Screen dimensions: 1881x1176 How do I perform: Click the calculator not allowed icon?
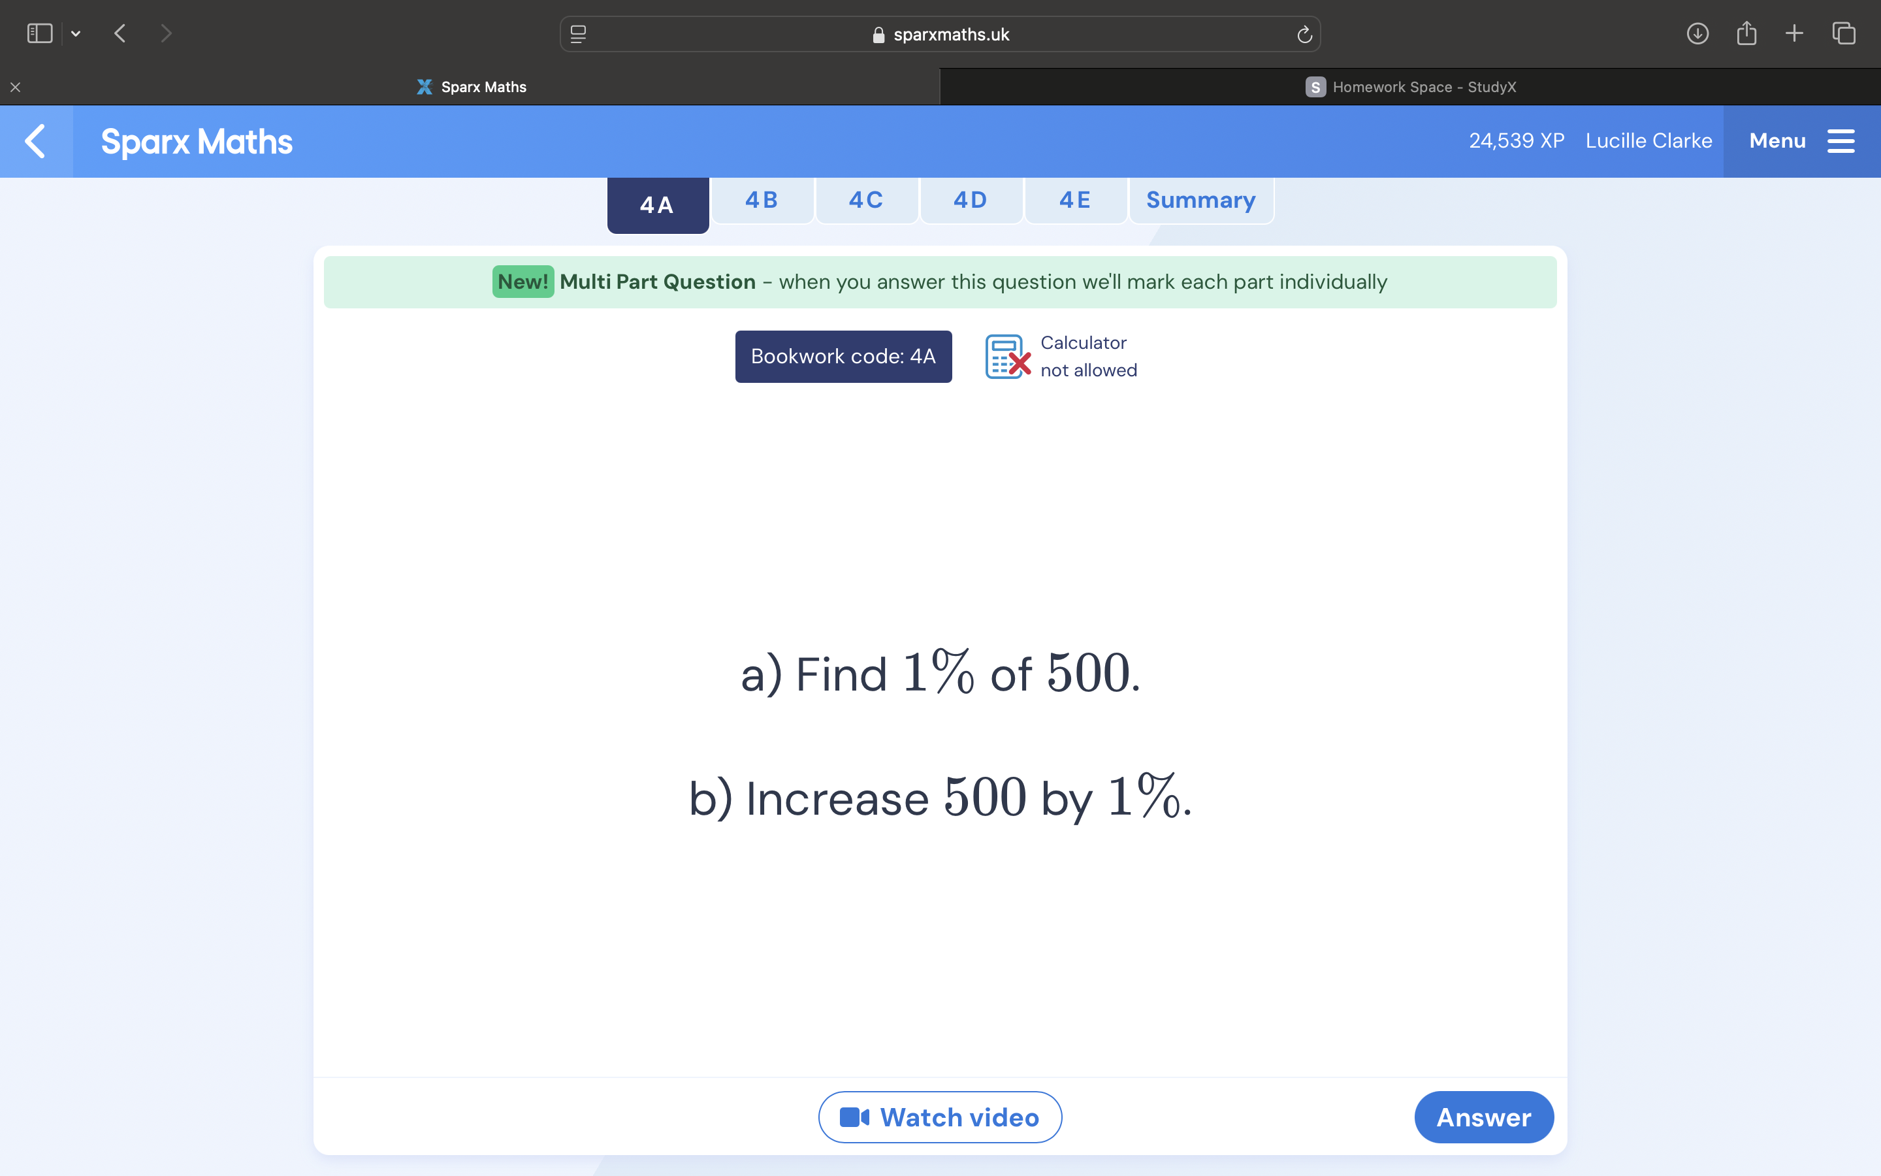tap(1007, 357)
